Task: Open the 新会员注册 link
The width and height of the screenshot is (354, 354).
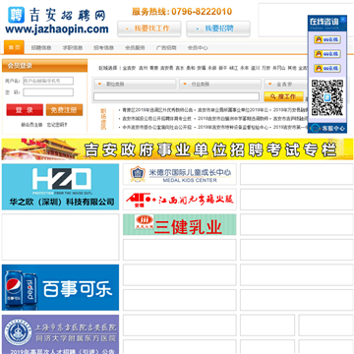Action: coord(31,125)
